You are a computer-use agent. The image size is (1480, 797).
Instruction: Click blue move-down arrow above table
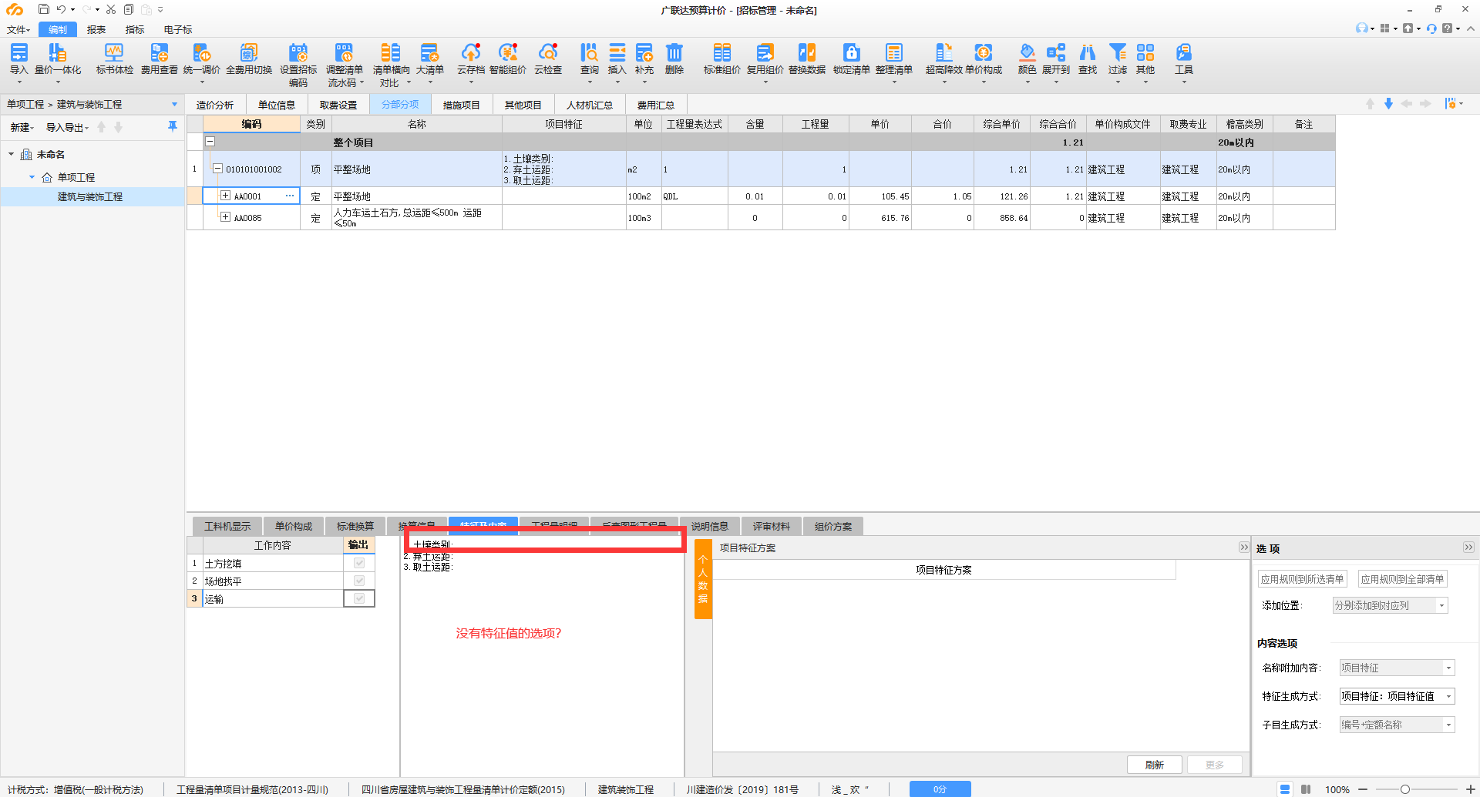pos(1388,104)
